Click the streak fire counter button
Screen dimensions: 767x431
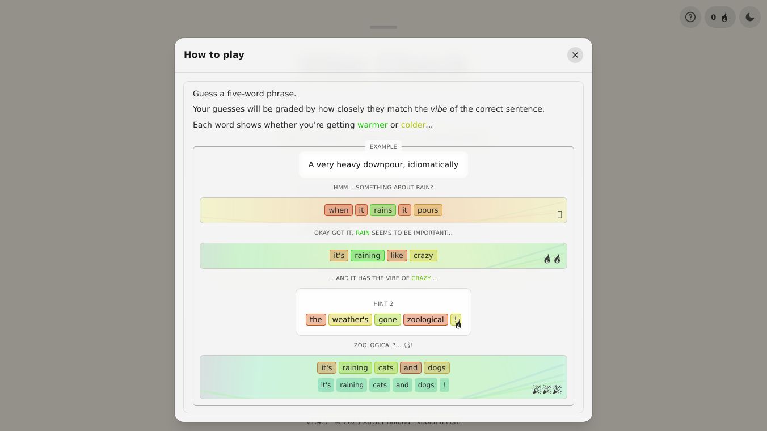(720, 17)
